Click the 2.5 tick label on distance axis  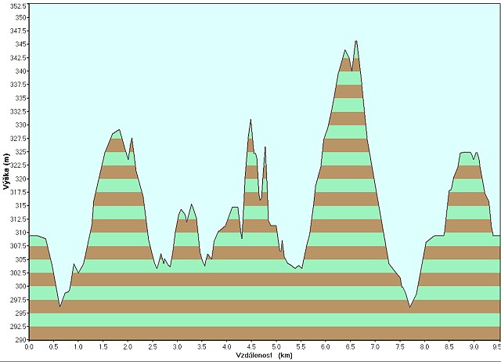(x=153, y=346)
